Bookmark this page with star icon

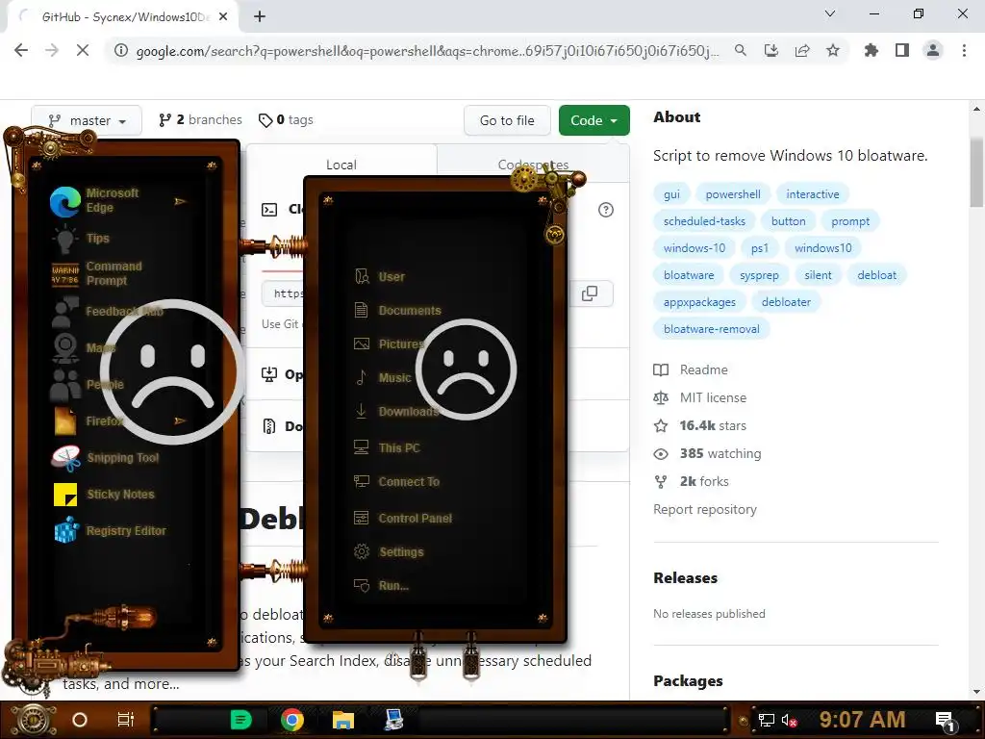[833, 50]
